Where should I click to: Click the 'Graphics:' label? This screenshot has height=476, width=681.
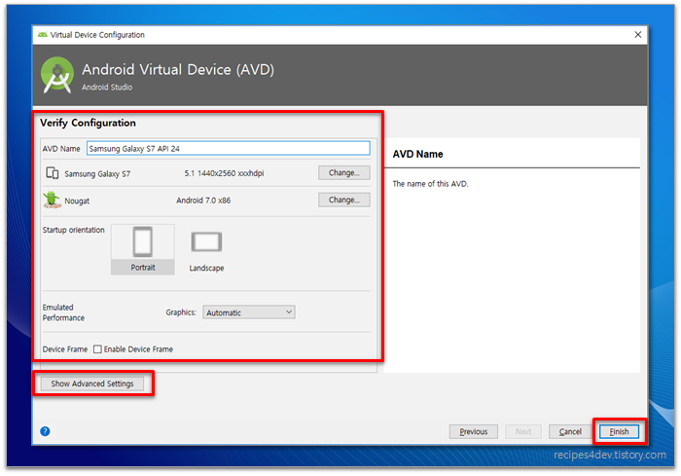coord(181,312)
